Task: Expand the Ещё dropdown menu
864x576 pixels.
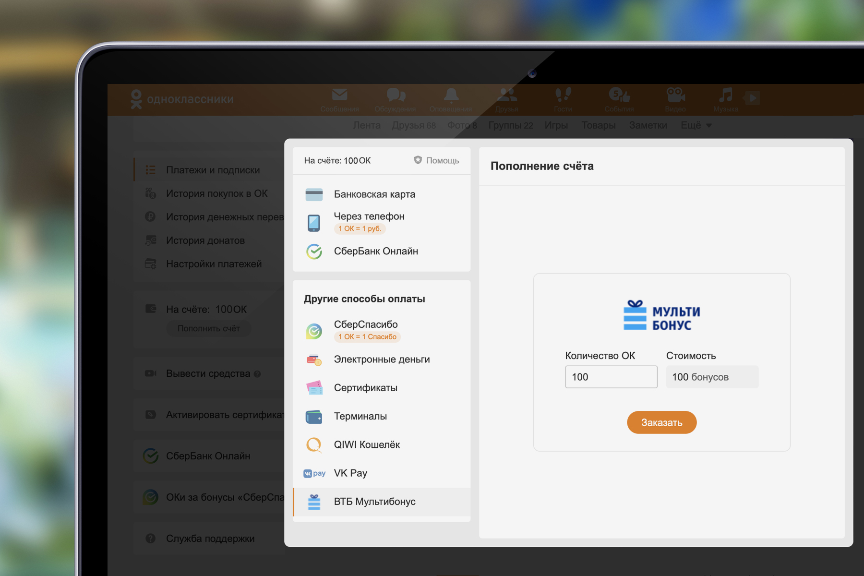Action: point(696,125)
